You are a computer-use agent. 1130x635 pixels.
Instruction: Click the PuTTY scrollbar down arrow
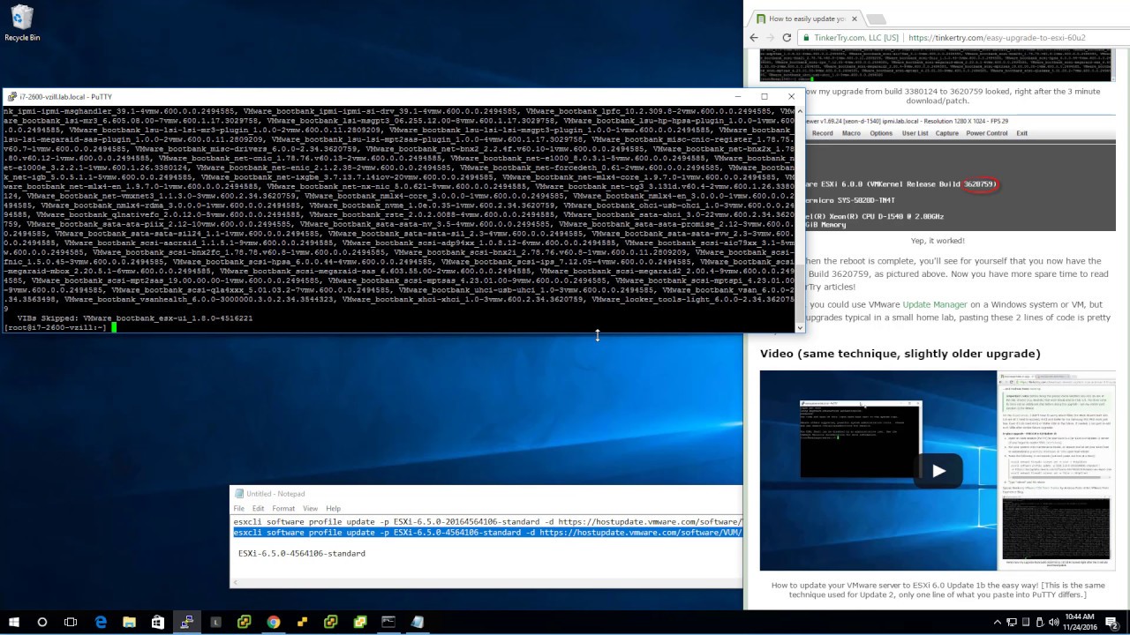tap(800, 328)
